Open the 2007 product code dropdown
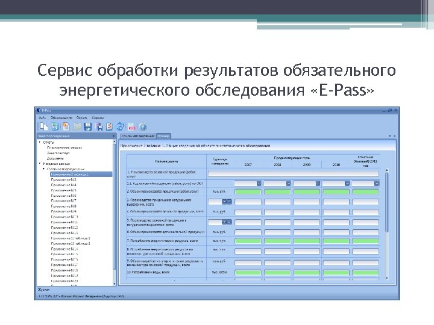434x325 pixels. [x=259, y=183]
